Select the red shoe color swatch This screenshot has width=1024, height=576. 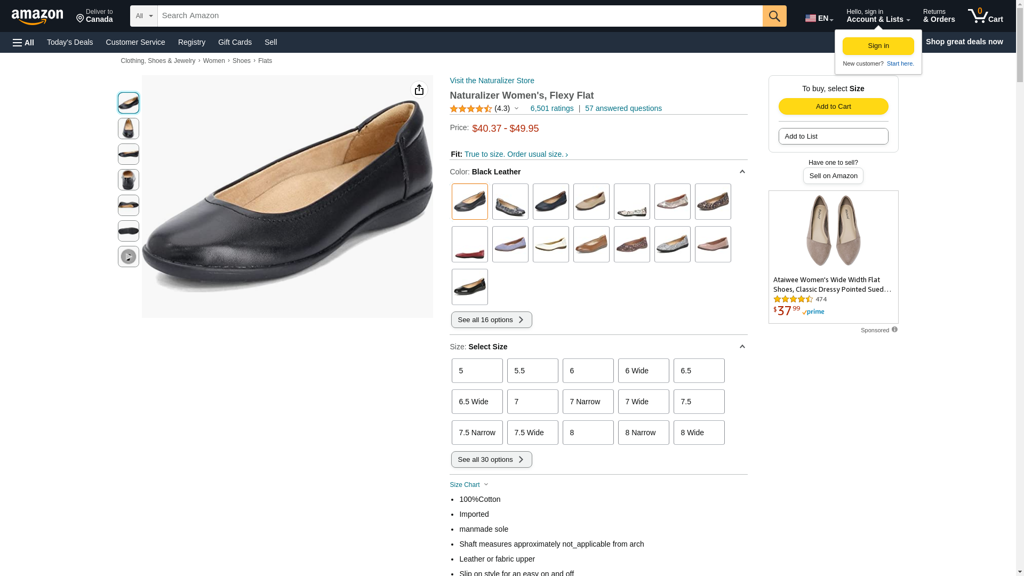(470, 244)
